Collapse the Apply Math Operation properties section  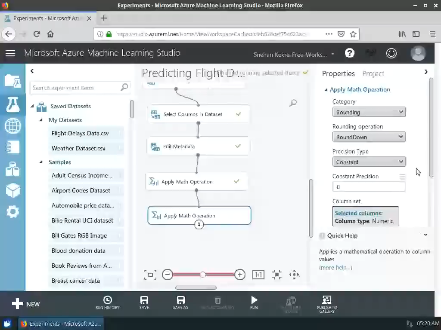click(326, 89)
